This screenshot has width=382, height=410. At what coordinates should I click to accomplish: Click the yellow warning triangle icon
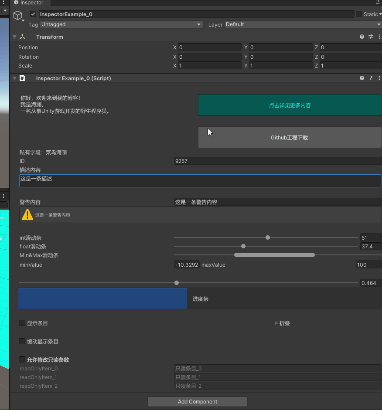pyautogui.click(x=27, y=214)
